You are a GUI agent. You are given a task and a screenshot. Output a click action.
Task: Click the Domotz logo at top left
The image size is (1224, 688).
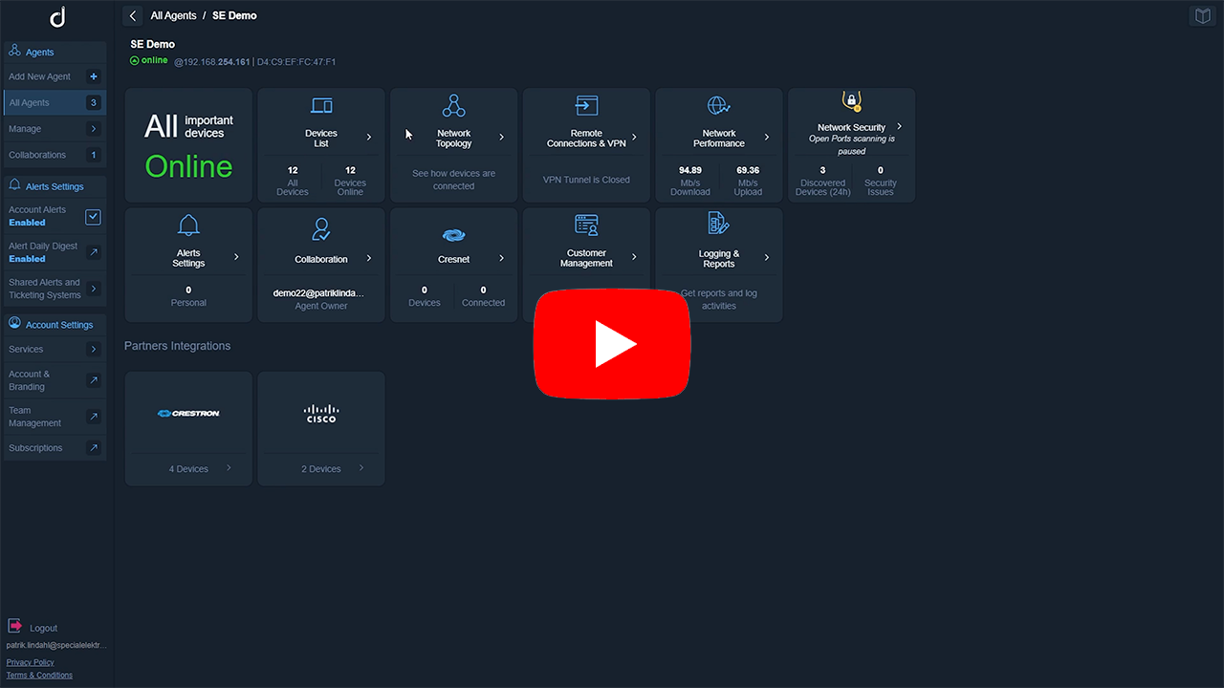coord(57,17)
